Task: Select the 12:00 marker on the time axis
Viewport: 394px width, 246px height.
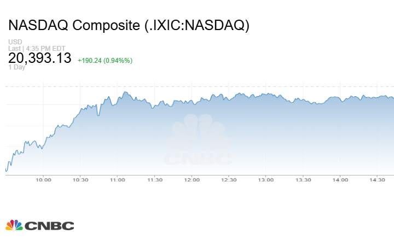Action: point(192,179)
